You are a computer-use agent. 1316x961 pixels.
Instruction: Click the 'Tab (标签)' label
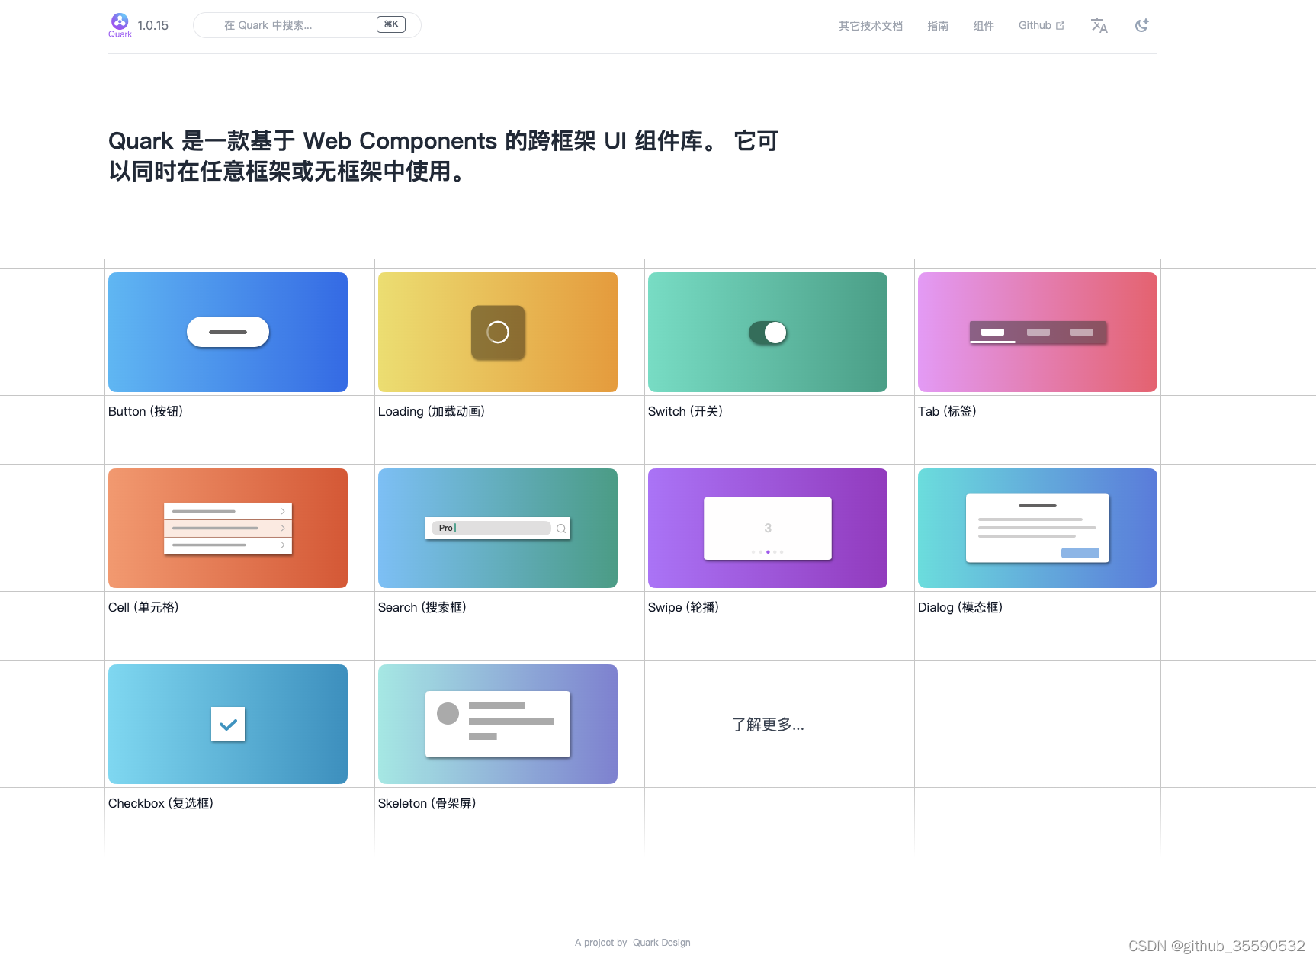pos(947,411)
